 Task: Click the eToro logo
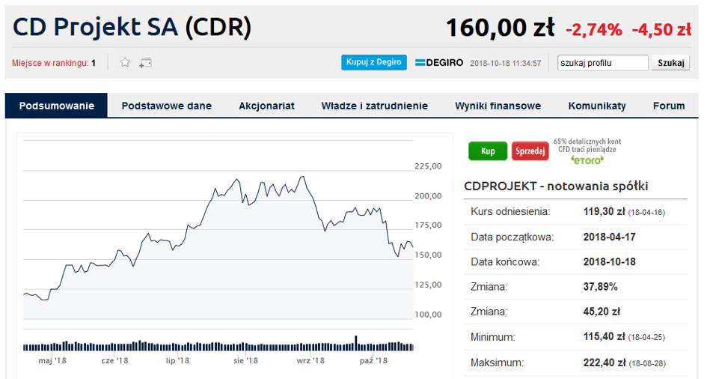(x=587, y=160)
